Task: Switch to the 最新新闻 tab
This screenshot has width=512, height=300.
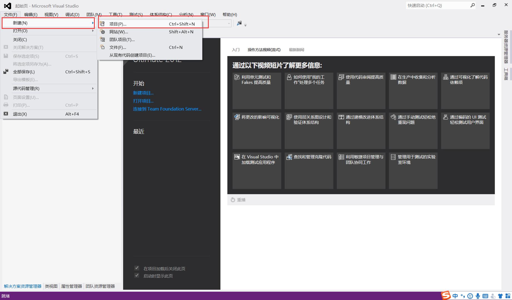Action: coord(296,50)
